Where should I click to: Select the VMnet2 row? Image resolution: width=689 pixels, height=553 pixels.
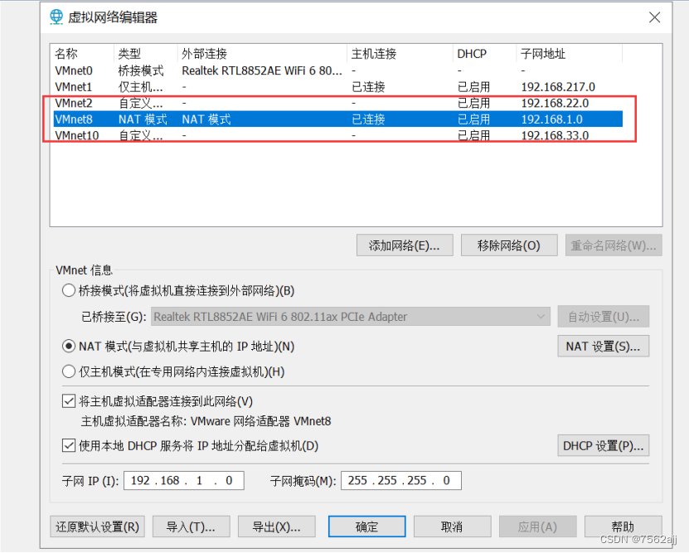[337, 103]
